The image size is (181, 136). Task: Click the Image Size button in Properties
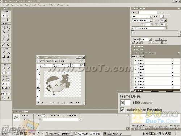pyautogui.click(x=72, y=115)
